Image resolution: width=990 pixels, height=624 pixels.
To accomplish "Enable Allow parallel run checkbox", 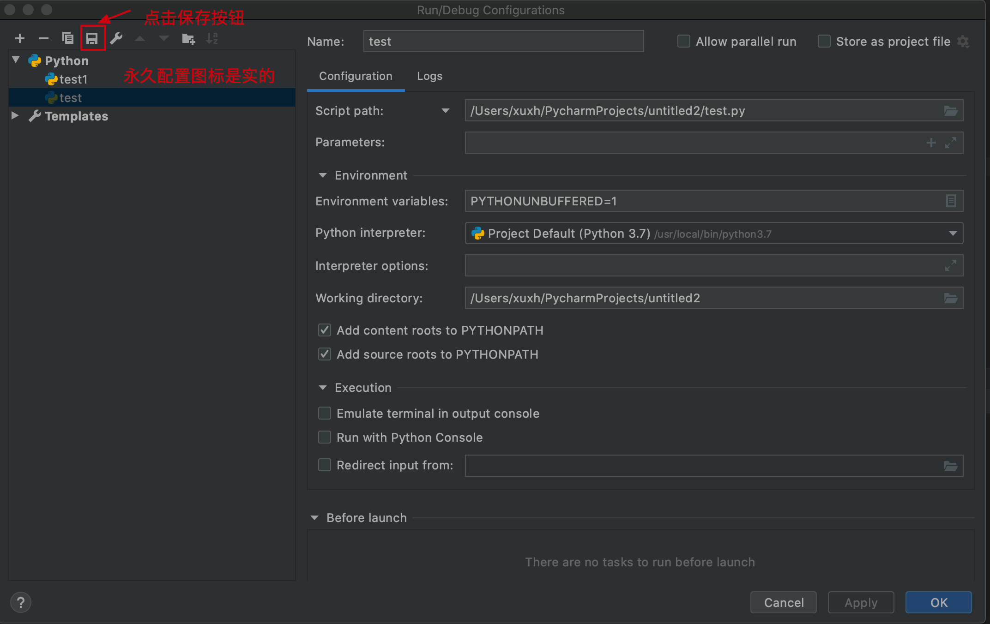I will pyautogui.click(x=683, y=42).
